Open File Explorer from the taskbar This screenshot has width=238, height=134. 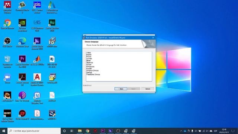click(x=80, y=131)
